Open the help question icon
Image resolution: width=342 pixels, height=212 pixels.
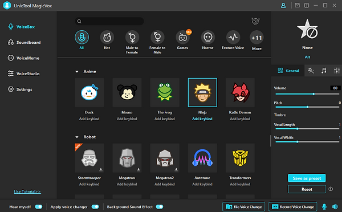[x=307, y=6]
